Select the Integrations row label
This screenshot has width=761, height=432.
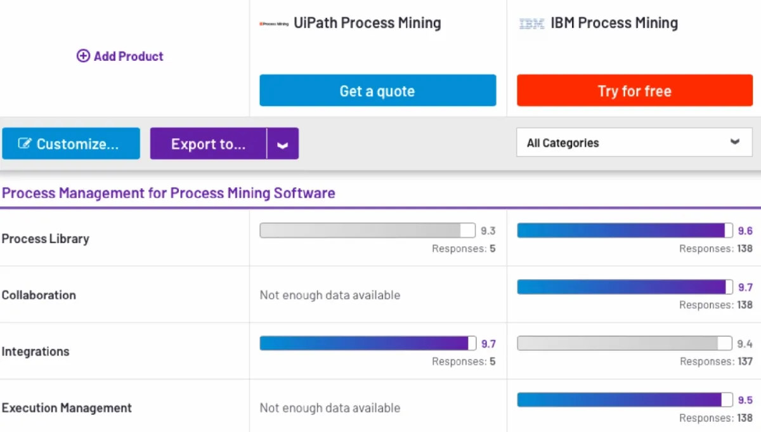tap(36, 351)
